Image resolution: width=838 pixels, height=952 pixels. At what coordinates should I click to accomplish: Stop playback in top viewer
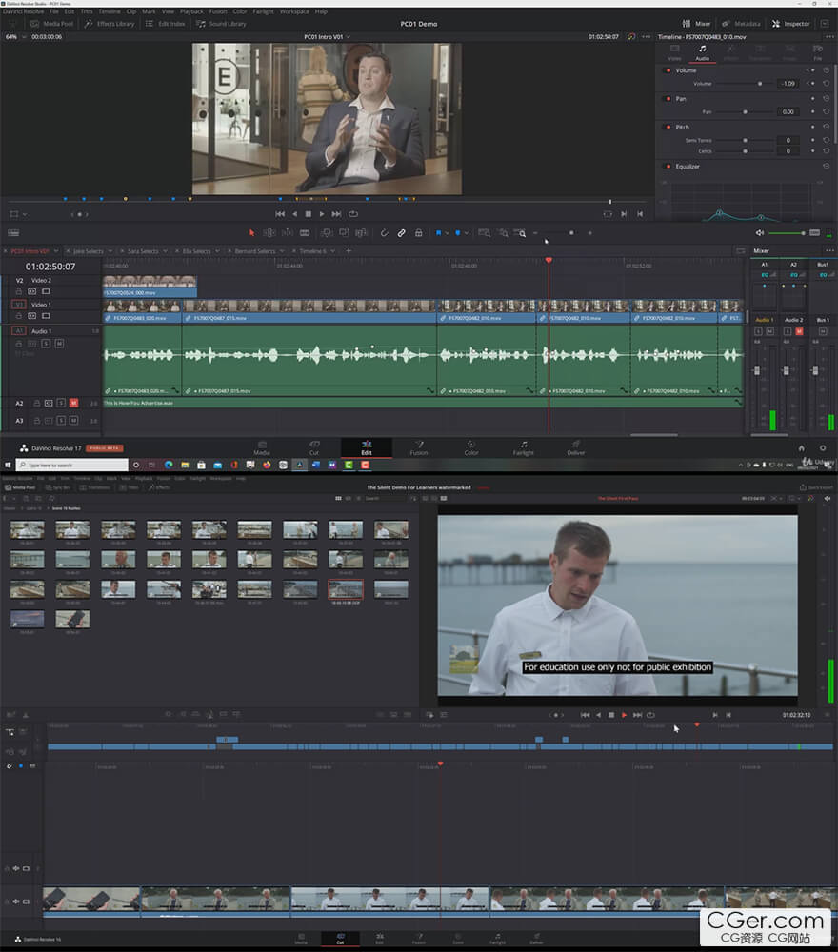point(309,214)
